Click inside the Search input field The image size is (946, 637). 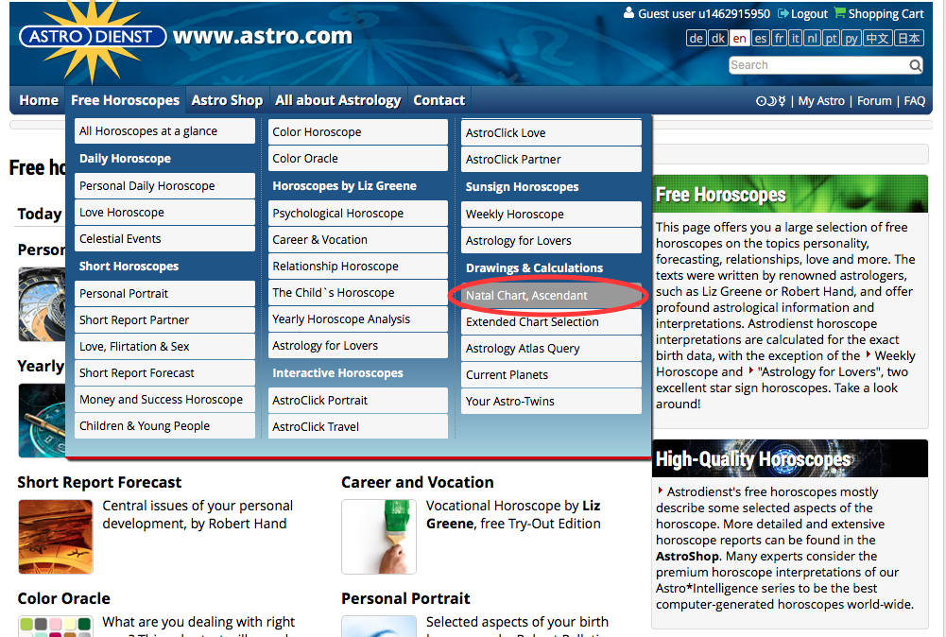tap(818, 65)
